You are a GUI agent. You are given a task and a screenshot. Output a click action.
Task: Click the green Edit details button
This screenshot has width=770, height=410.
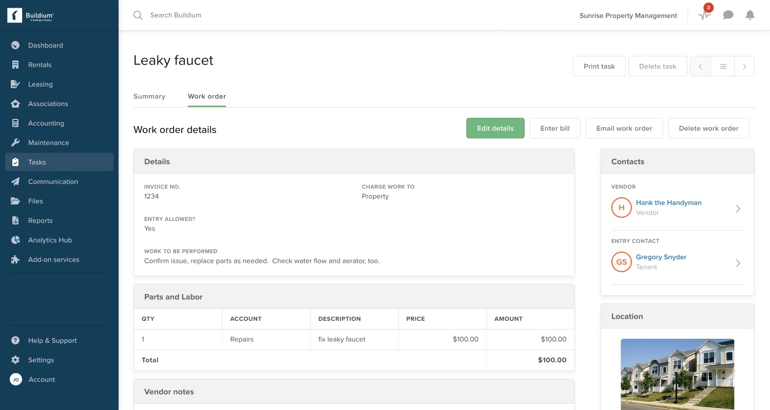tap(495, 128)
